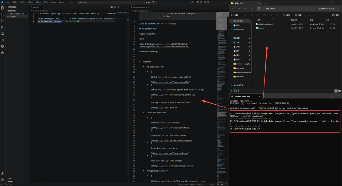Open the 终端 menu in VS Code

pos(54,2)
